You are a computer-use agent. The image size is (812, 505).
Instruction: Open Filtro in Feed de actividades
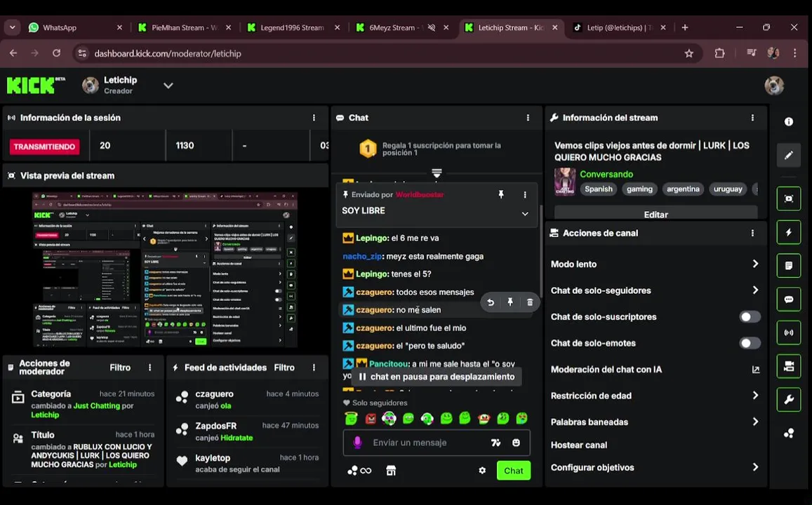(x=284, y=368)
